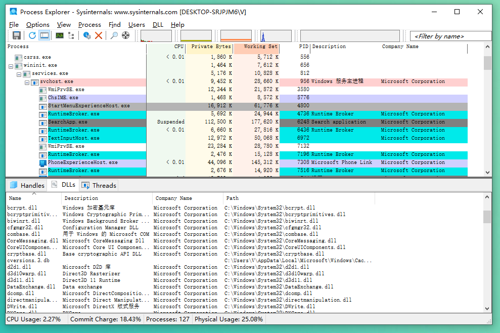Sort DLL list by Path header

tap(299, 198)
